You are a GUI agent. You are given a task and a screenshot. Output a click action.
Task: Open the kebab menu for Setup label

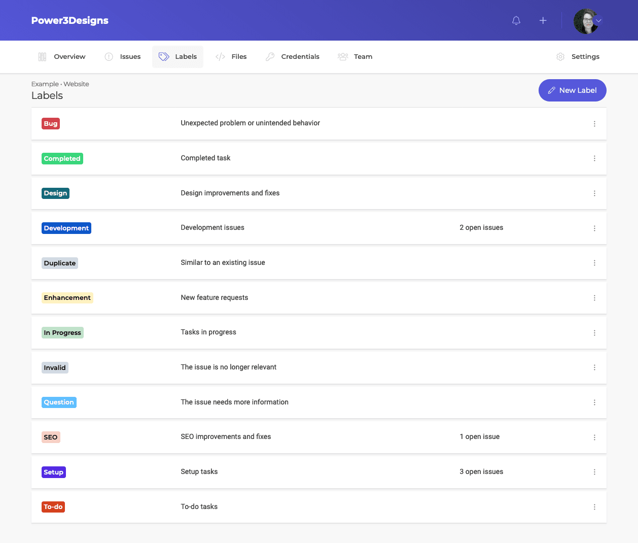click(594, 472)
